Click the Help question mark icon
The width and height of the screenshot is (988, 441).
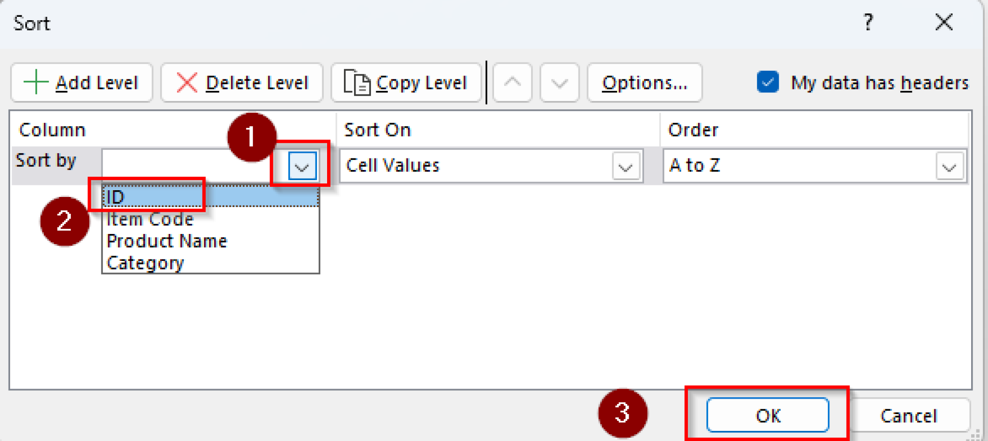(868, 22)
